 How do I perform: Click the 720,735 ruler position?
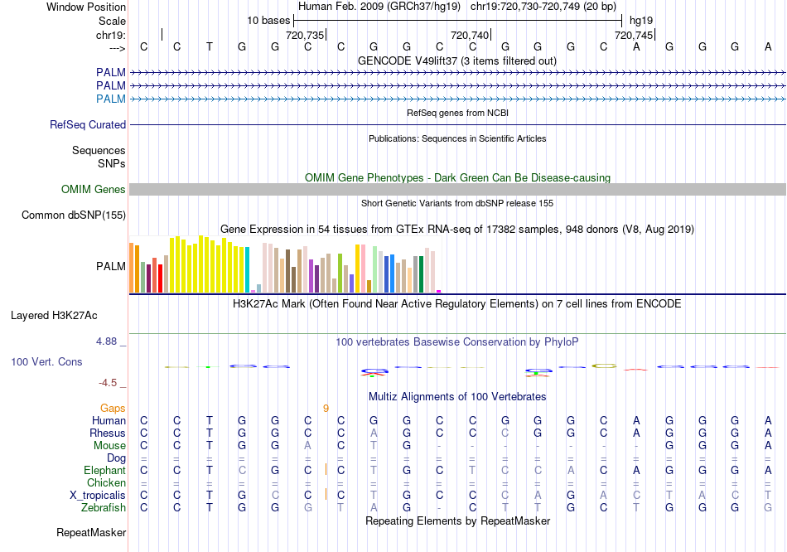(x=305, y=35)
